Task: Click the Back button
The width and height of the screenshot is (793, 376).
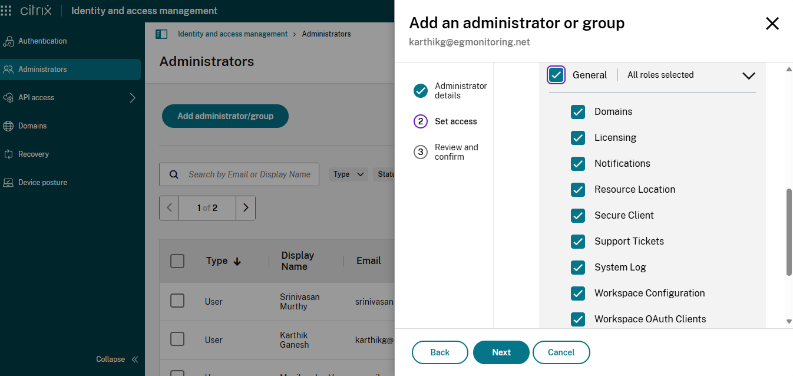Action: [440, 352]
